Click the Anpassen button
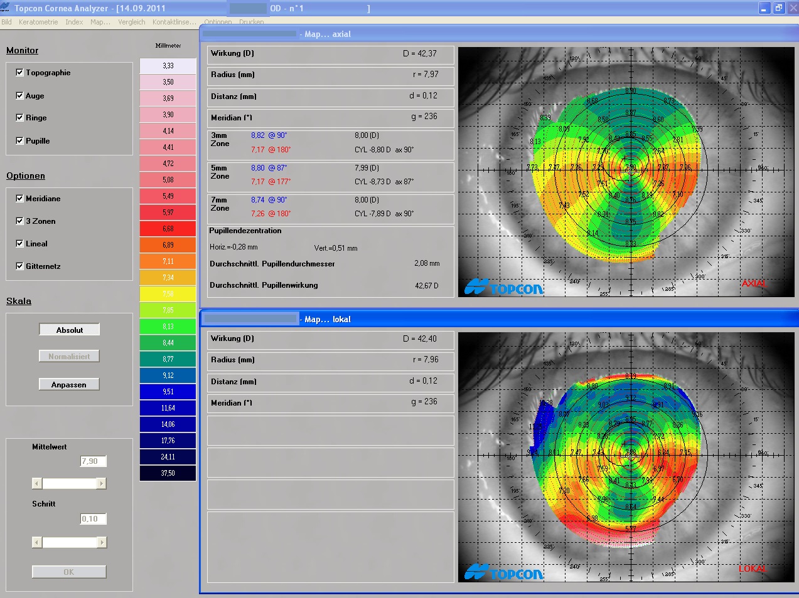 [70, 384]
